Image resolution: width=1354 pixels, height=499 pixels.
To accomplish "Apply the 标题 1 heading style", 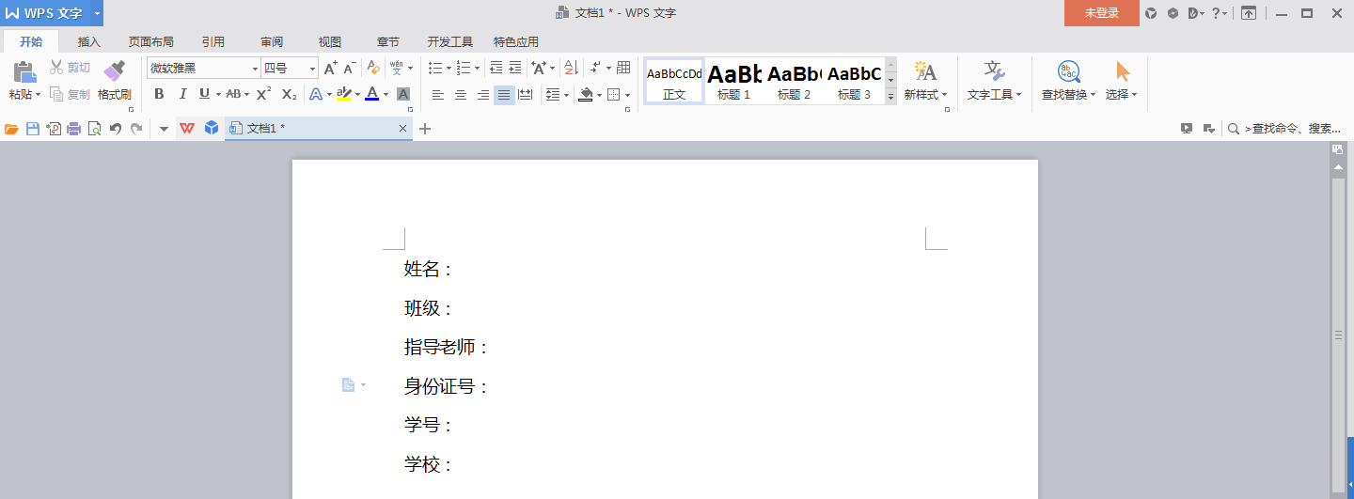I will coord(734,81).
